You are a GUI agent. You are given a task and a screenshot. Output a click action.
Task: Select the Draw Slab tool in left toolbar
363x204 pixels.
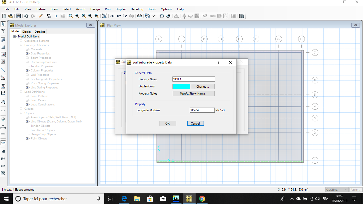(x=3, y=40)
